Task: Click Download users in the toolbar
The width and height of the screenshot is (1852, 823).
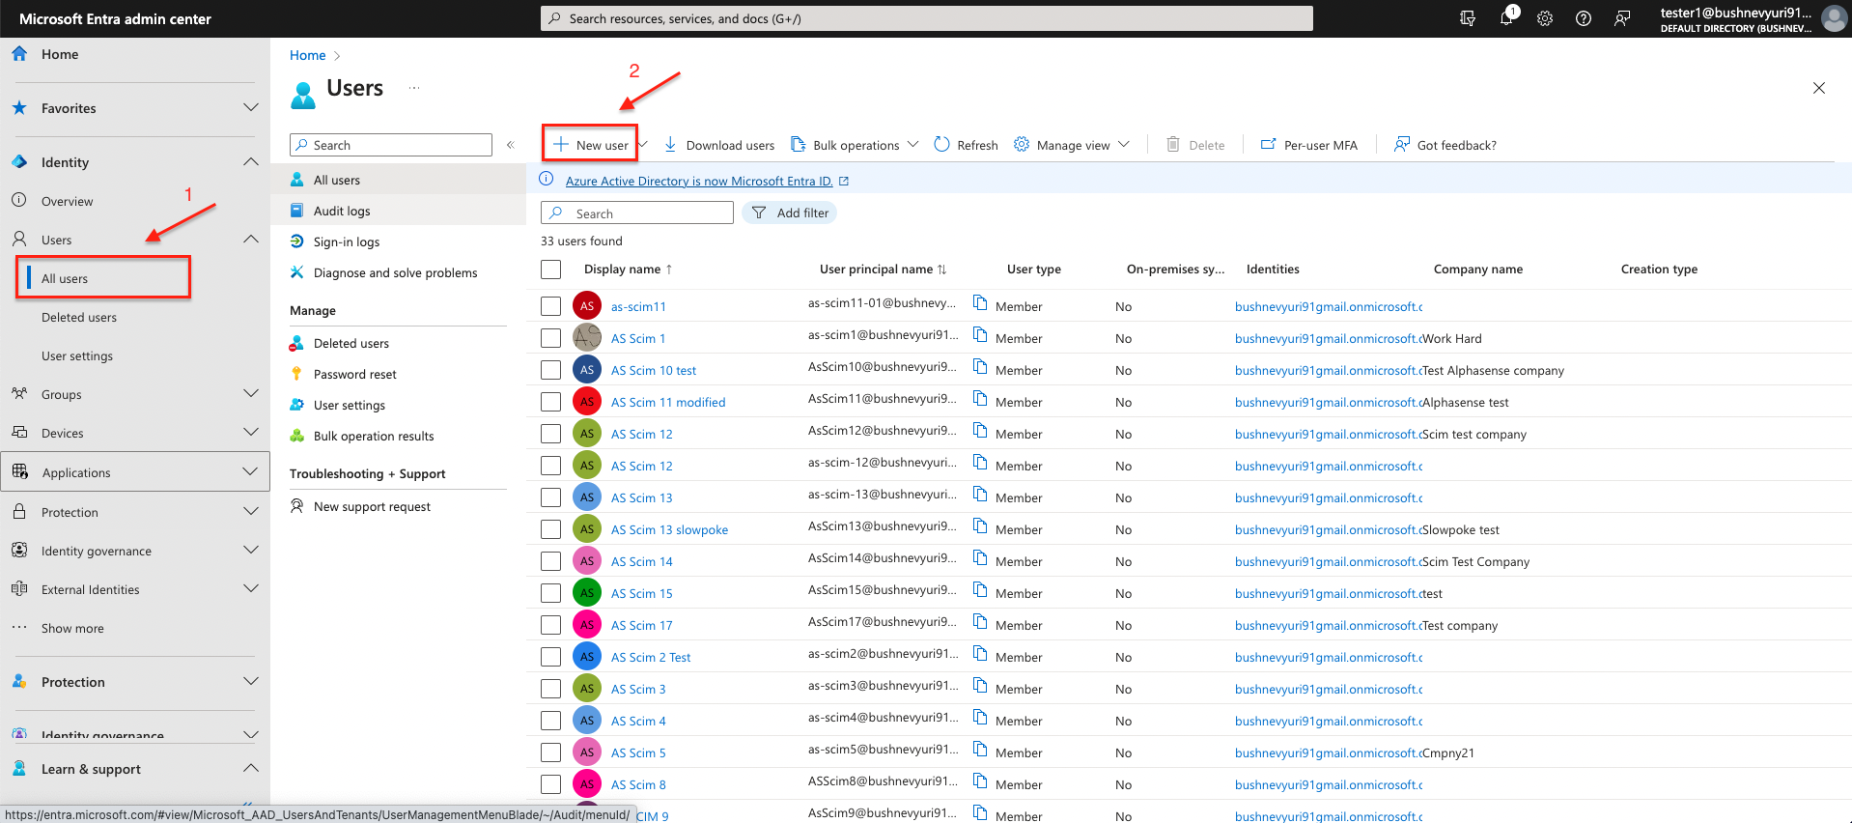Action: pyautogui.click(x=718, y=145)
